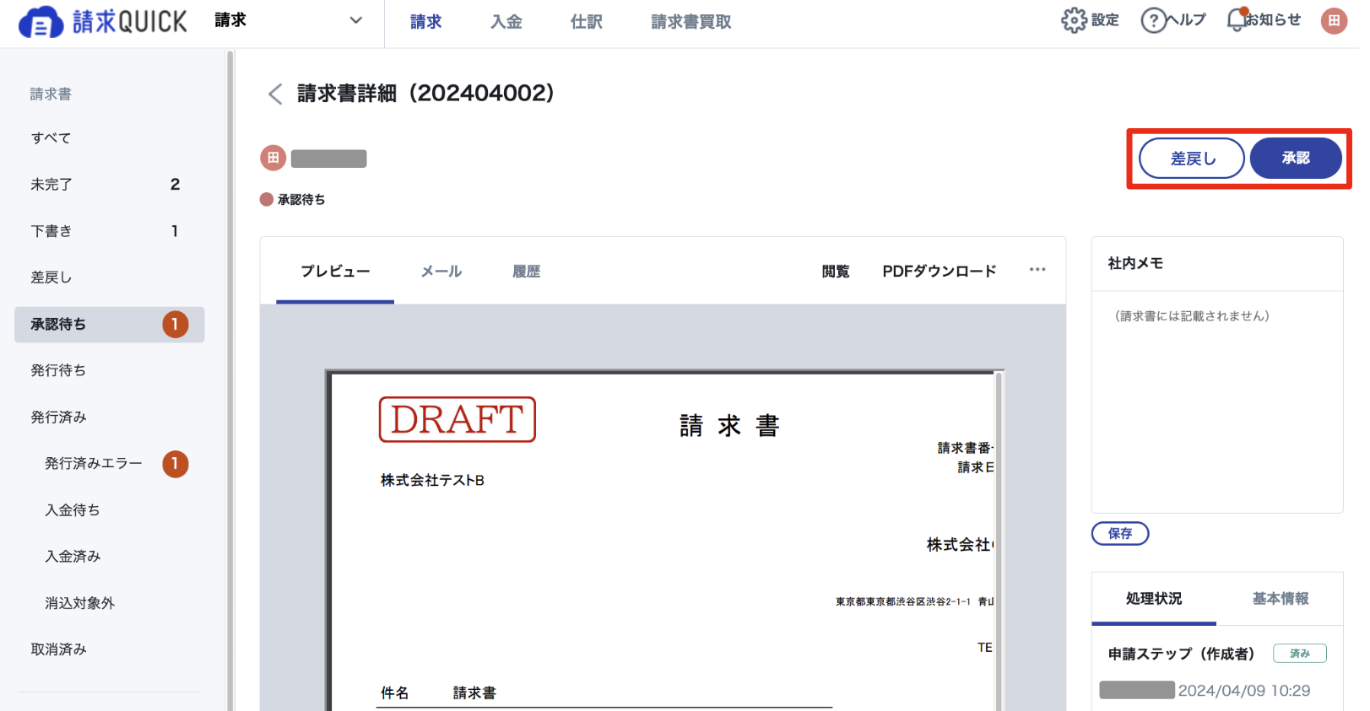Click the 株式会社テストB recipient text
Viewport: 1370px width, 711px height.
[432, 481]
